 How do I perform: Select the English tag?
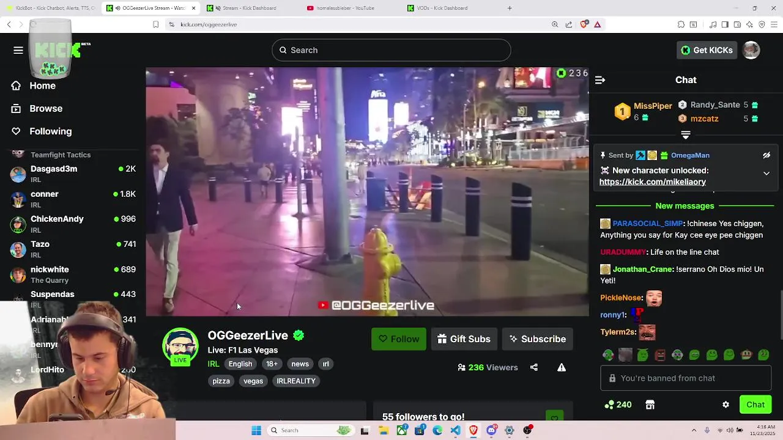240,364
